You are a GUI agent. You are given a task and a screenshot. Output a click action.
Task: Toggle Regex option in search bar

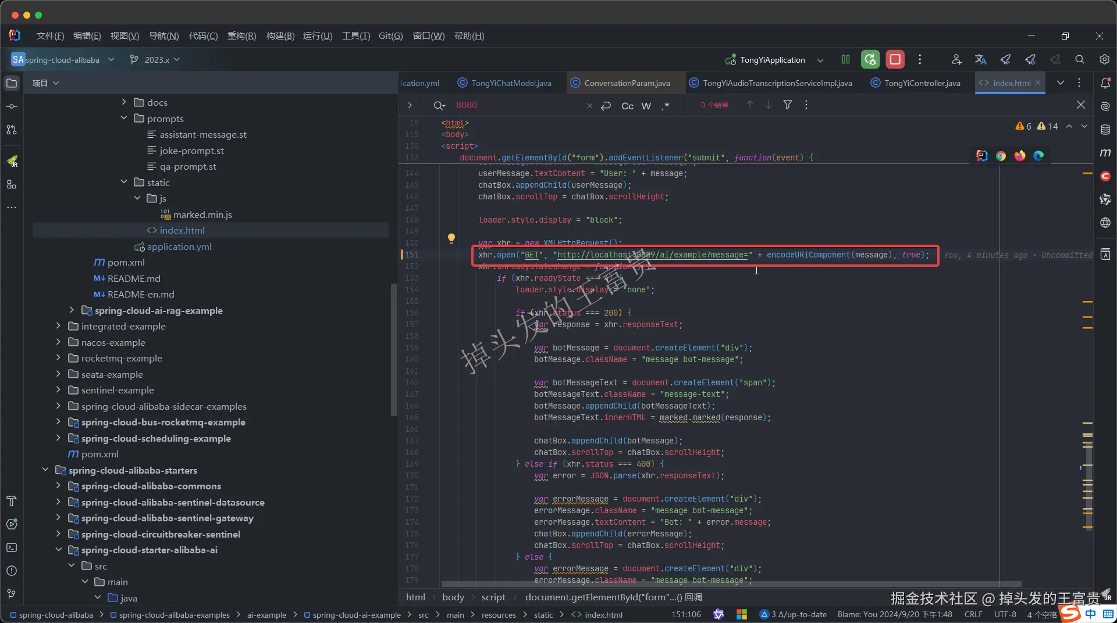click(x=666, y=106)
